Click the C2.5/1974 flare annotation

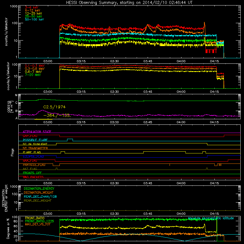(55, 107)
